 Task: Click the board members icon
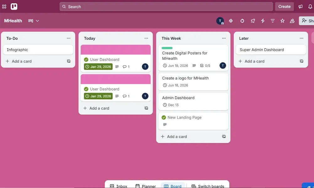pos(292,21)
